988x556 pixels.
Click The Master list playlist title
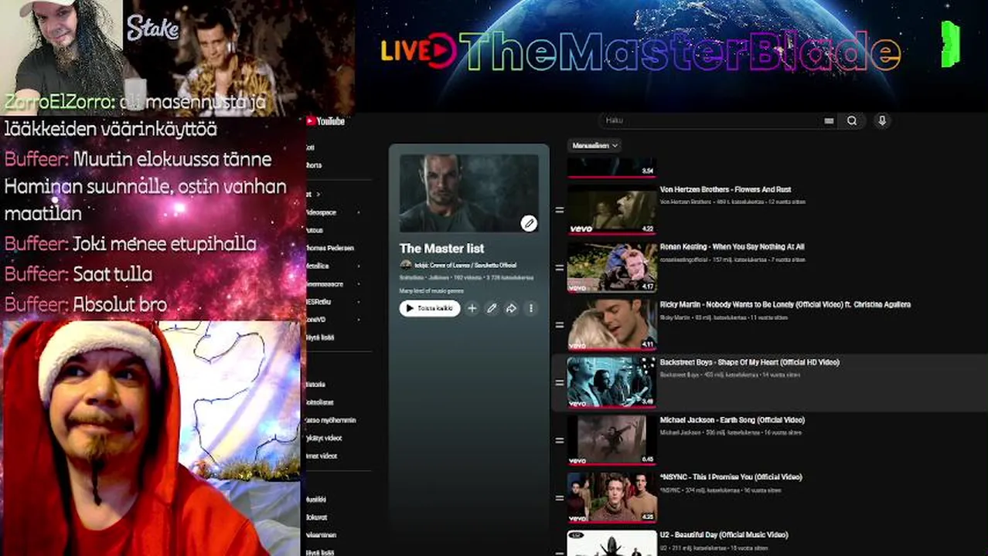pos(441,248)
